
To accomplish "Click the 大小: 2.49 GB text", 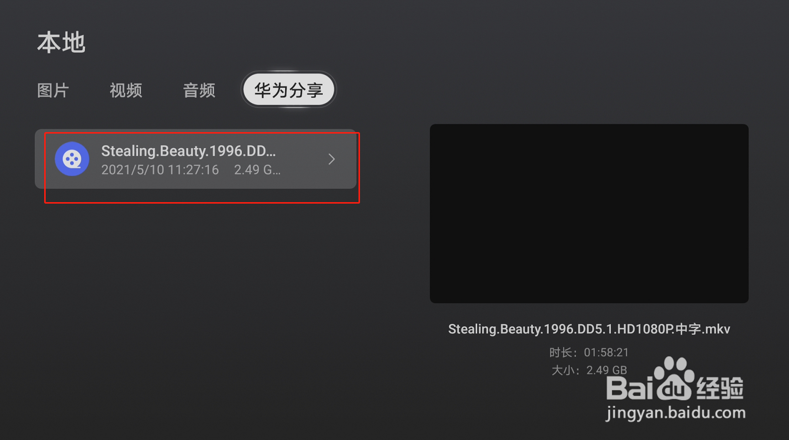I will click(589, 370).
